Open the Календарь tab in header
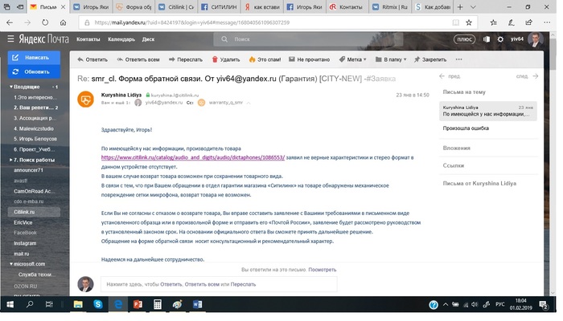The width and height of the screenshot is (563, 321). tap(121, 39)
